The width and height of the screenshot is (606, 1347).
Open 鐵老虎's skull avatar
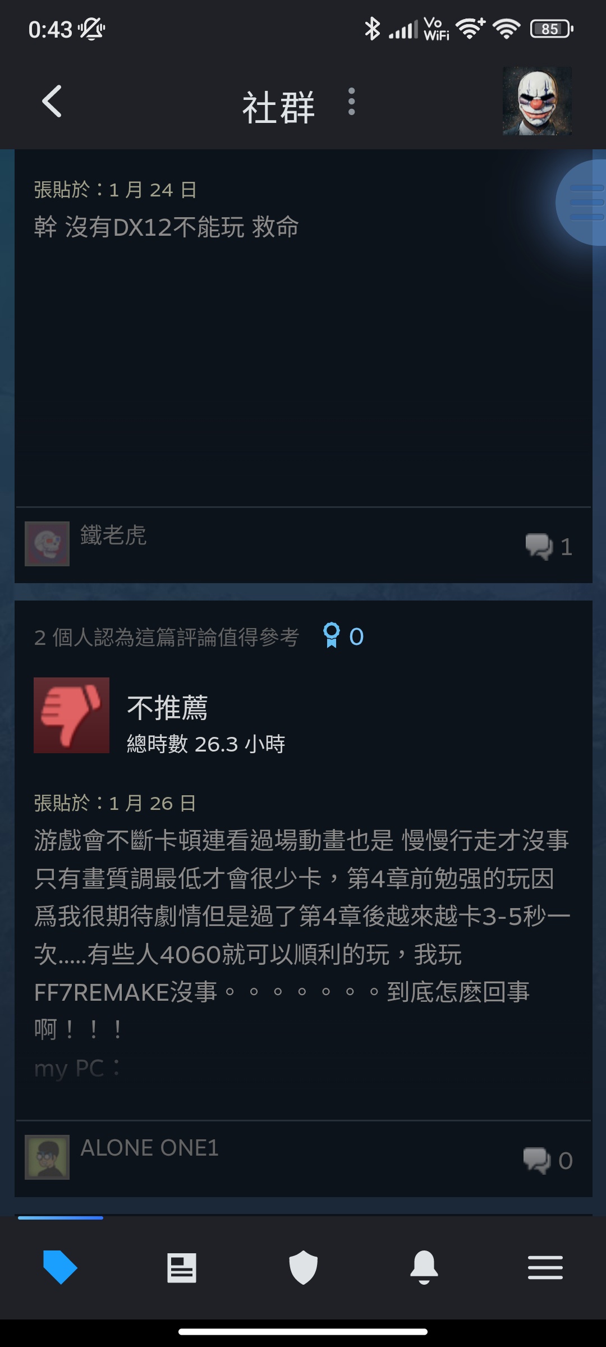(x=47, y=543)
